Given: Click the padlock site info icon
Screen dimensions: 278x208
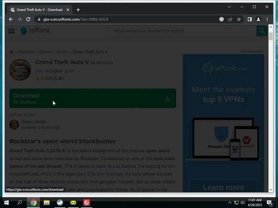Looking at the screenshot, I should point(39,19).
